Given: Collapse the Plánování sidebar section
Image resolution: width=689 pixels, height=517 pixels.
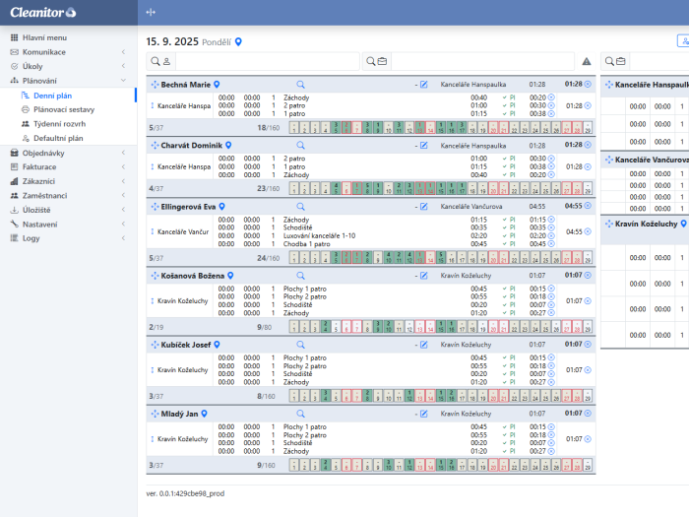Looking at the screenshot, I should point(122,80).
